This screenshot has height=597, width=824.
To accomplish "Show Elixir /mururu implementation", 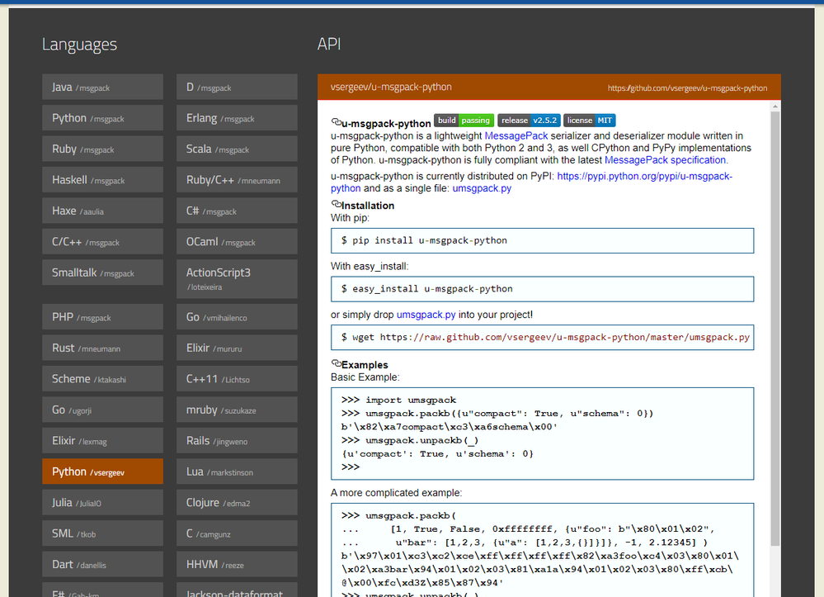I will point(237,348).
